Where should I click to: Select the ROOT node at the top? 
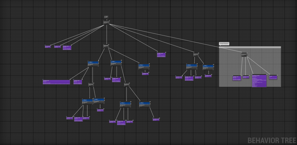(106, 17)
